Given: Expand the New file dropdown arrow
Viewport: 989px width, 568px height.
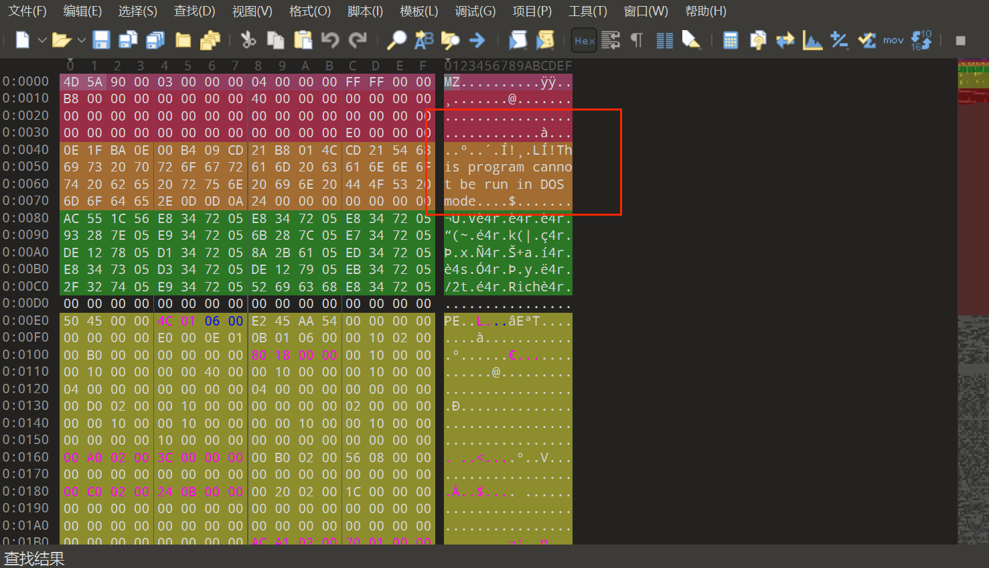Looking at the screenshot, I should (x=42, y=40).
